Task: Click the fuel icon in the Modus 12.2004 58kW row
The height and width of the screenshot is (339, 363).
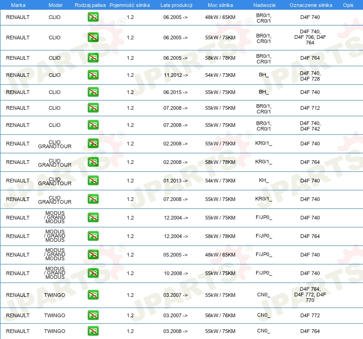Action: pyautogui.click(x=93, y=236)
